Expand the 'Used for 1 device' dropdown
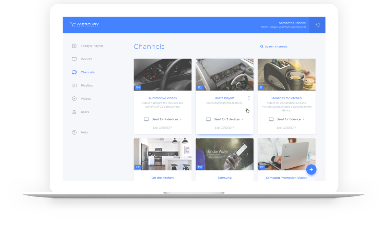 pos(304,119)
